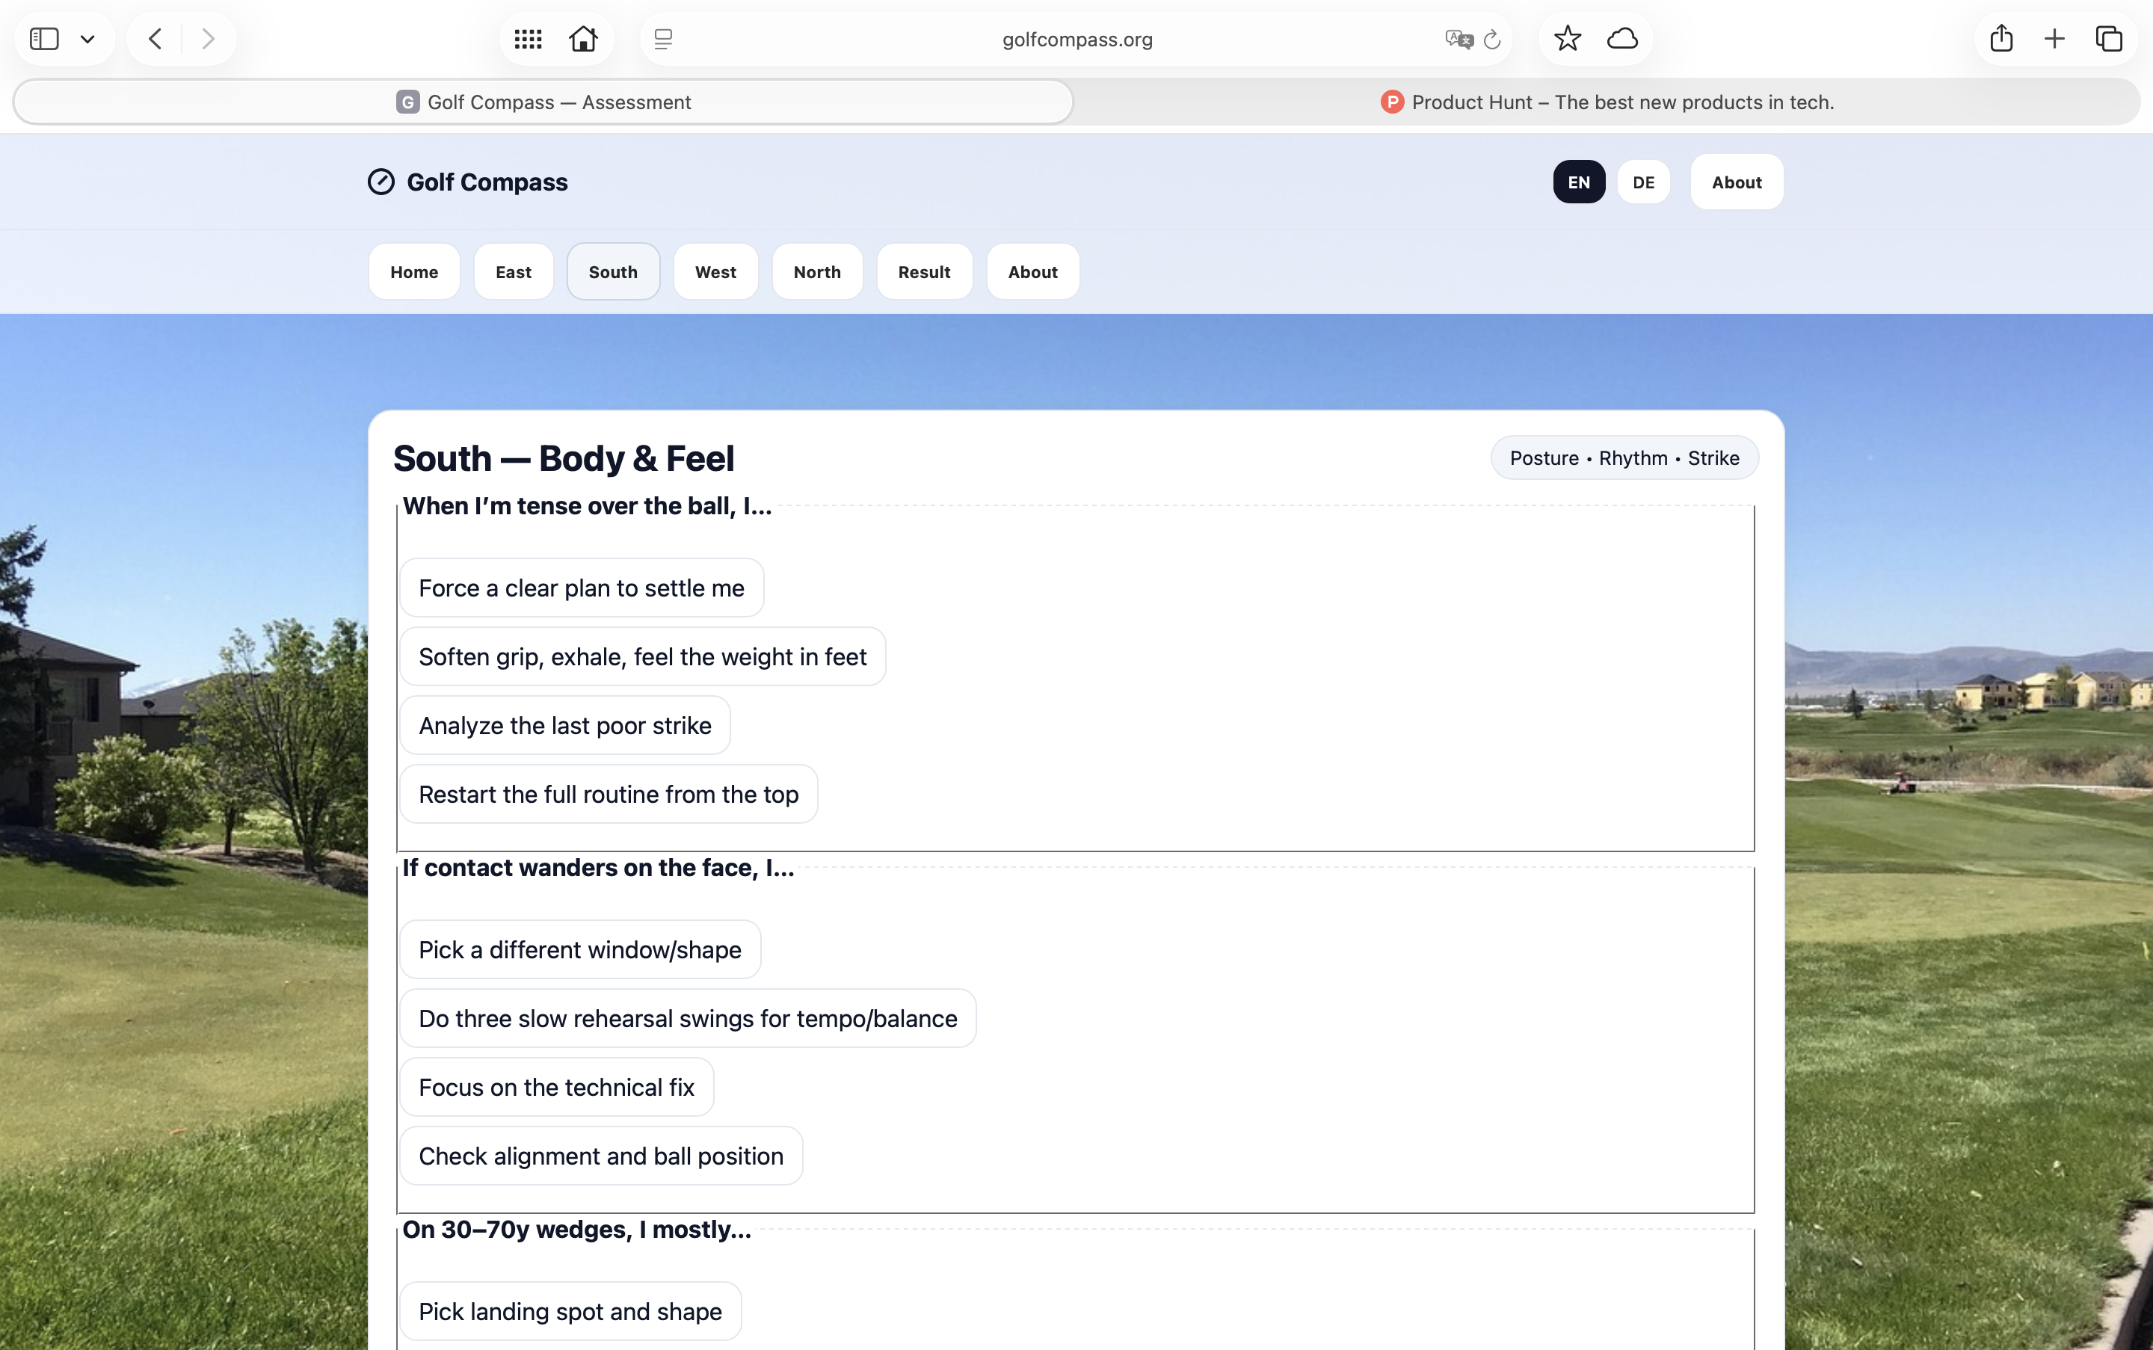Image resolution: width=2153 pixels, height=1350 pixels.
Task: Select 'Check alignment and ball position'
Action: [601, 1156]
